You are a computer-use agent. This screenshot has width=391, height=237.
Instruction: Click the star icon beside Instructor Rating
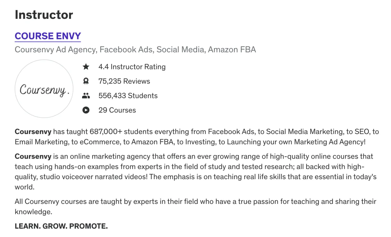click(86, 67)
